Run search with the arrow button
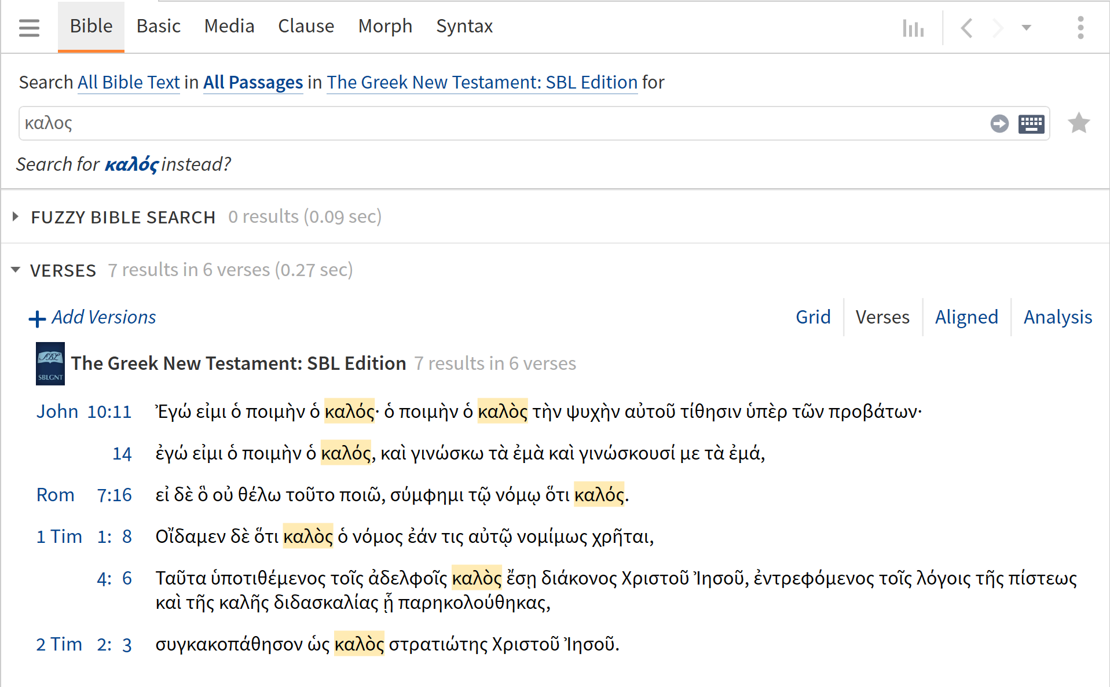Viewport: 1110px width, 687px height. point(999,123)
